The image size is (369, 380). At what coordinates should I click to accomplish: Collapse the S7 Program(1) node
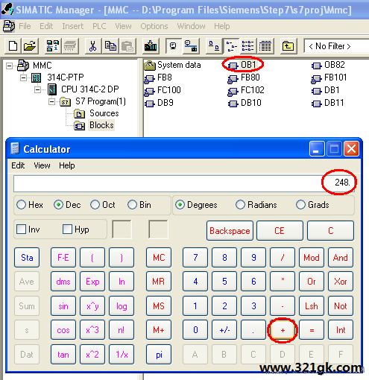pos(51,102)
